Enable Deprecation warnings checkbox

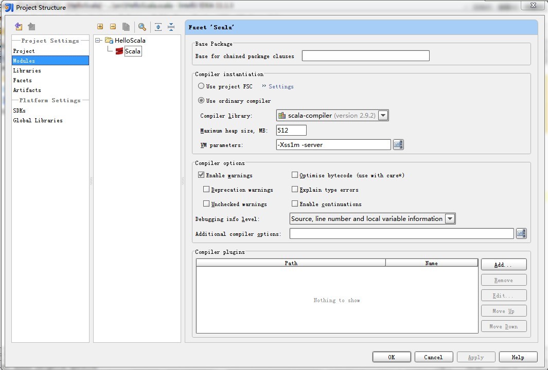pos(206,189)
